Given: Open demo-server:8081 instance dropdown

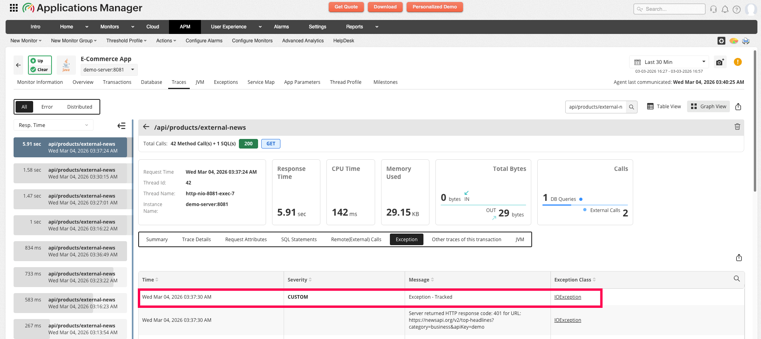Looking at the screenshot, I should coord(109,70).
